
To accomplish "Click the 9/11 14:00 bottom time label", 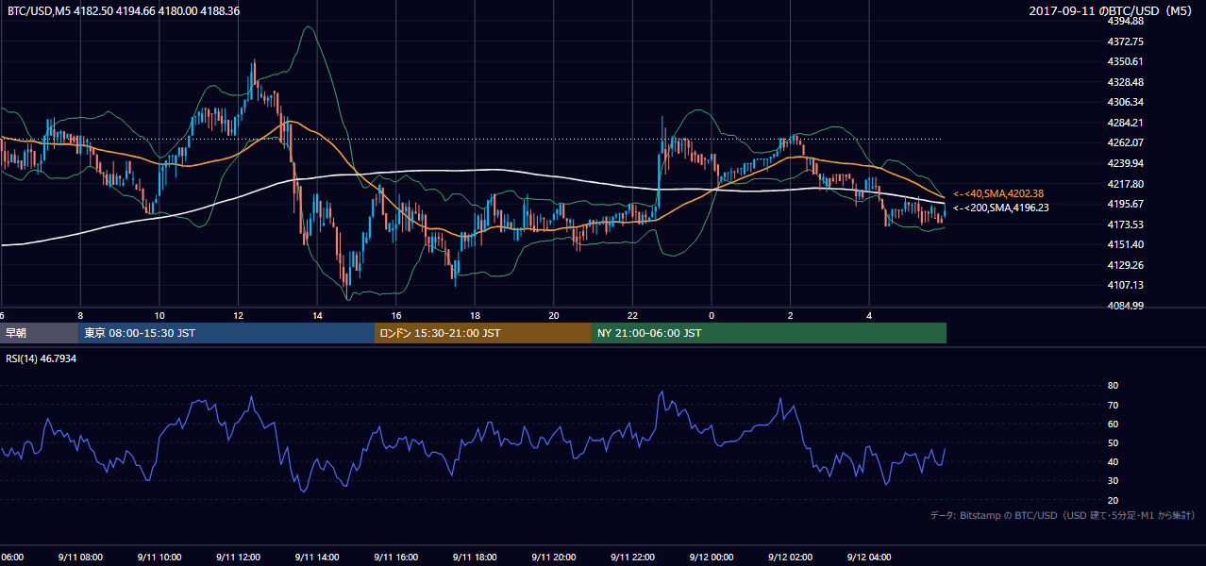I will pyautogui.click(x=317, y=557).
